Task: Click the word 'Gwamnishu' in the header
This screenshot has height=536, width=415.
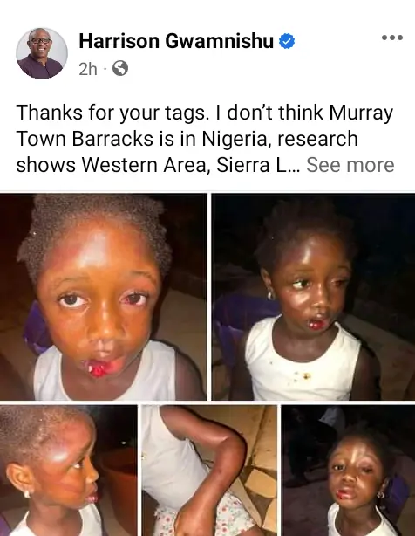Action: pos(220,41)
